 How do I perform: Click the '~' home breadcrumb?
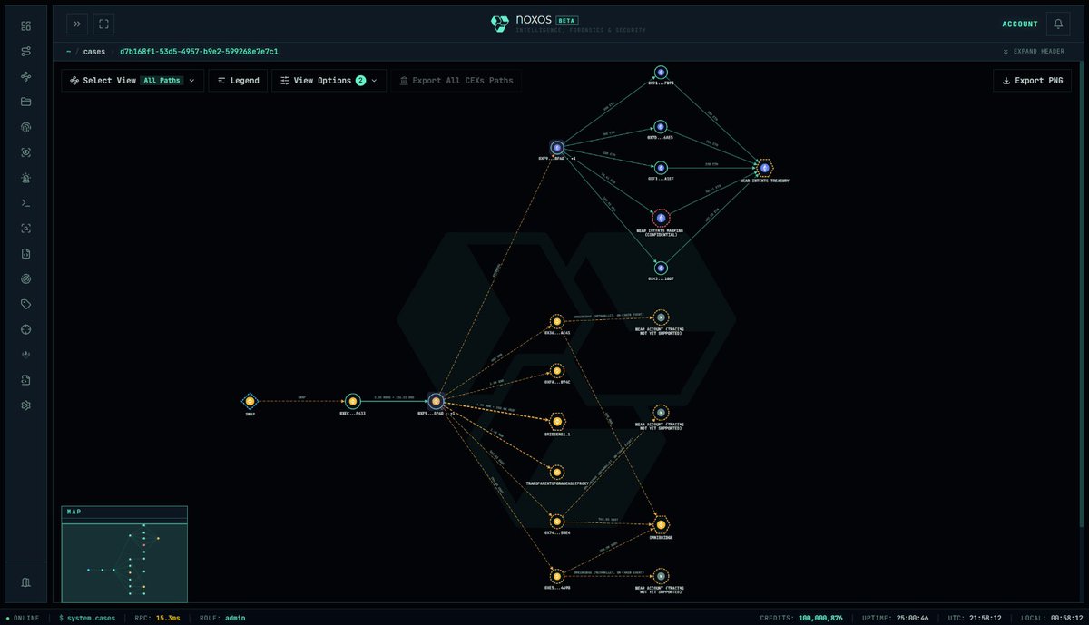(x=69, y=52)
